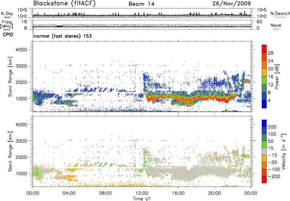Viewport: 290px width, 201px height.
Task: Click the 04:00 time tick label
Action: click(69, 193)
